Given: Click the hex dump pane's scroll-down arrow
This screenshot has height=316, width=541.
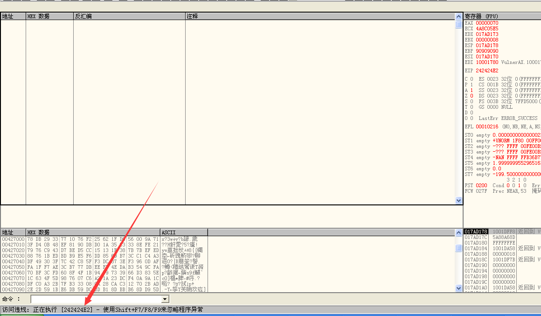Looking at the screenshot, I should (x=458, y=288).
